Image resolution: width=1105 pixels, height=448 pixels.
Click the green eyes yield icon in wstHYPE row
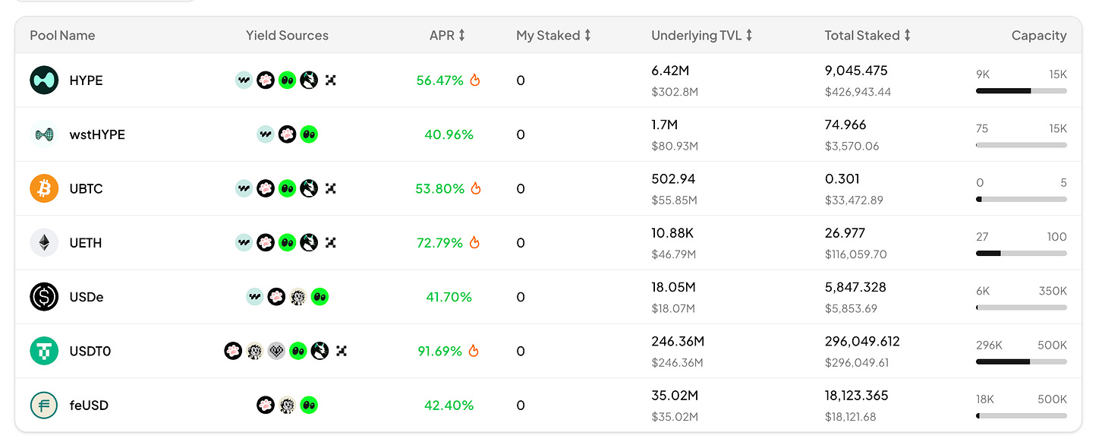[x=308, y=134]
